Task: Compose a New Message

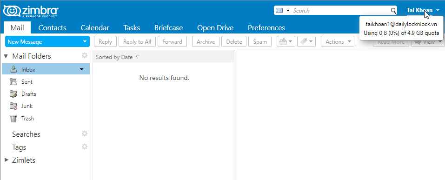Action: pyautogui.click(x=43, y=42)
